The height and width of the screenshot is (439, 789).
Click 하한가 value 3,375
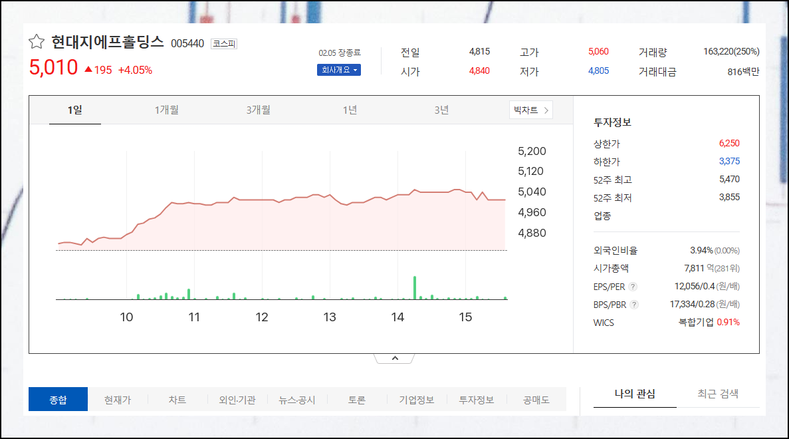click(729, 161)
